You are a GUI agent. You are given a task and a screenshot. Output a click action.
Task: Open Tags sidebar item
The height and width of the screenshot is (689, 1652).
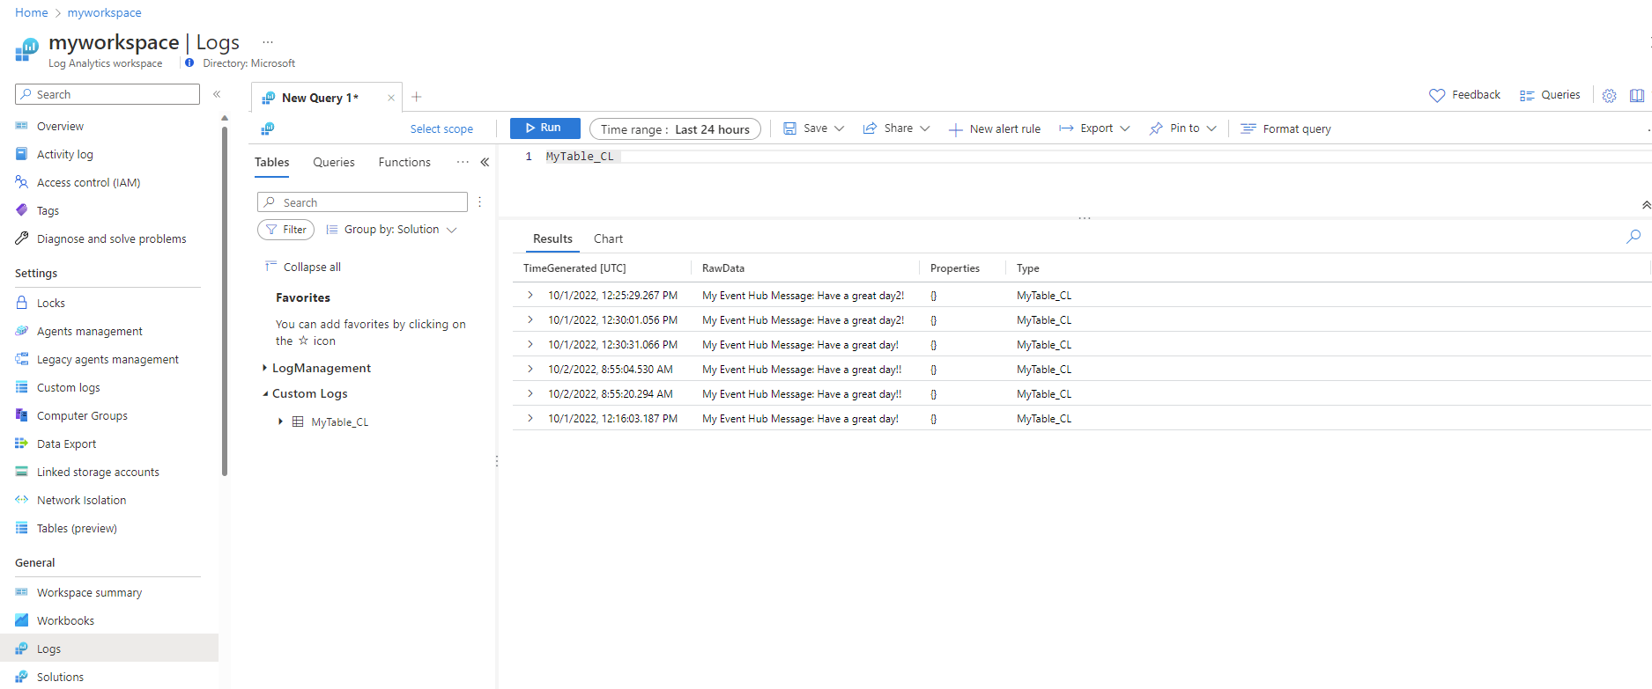48,210
